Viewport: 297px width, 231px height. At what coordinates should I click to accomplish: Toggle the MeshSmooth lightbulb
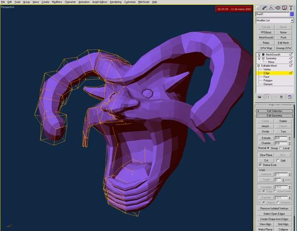point(259,54)
